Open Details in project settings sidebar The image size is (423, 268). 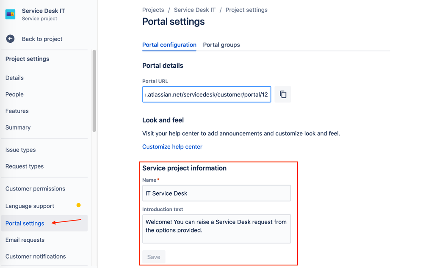click(14, 78)
